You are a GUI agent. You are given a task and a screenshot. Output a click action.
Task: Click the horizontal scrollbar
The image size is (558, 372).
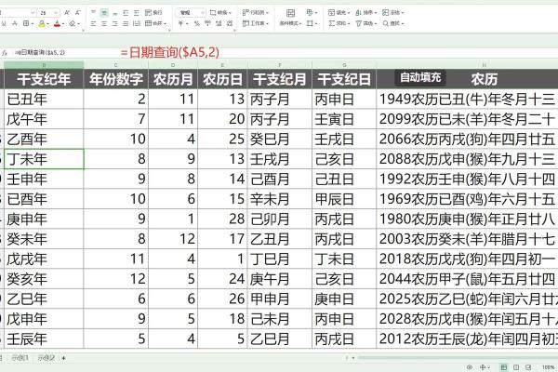click(458, 357)
